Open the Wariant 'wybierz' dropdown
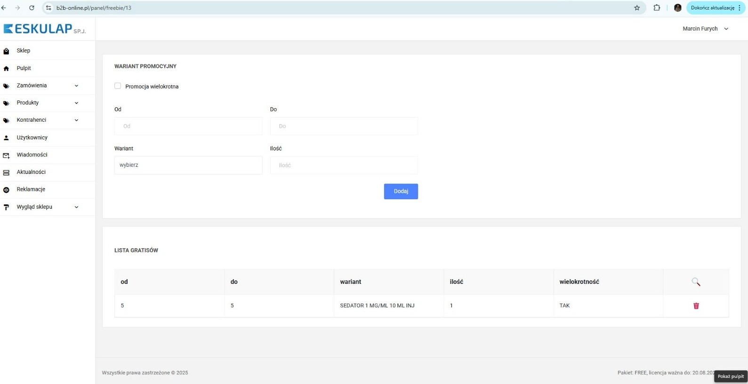Screen dimensions: 748x384 188,165
